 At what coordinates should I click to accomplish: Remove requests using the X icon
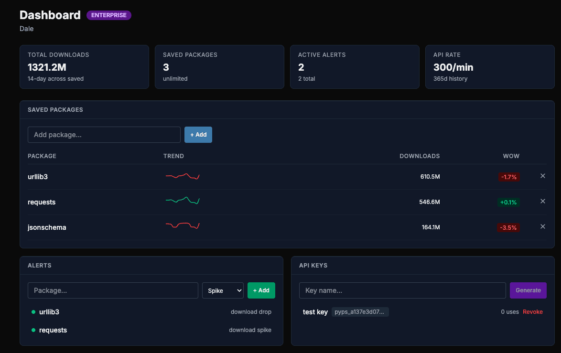click(542, 201)
